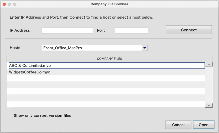Viewport: 219px width, 133px height.
Task: Click the Port input field
Action: coord(132,30)
